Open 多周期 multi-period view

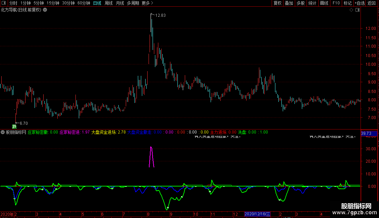133,3
